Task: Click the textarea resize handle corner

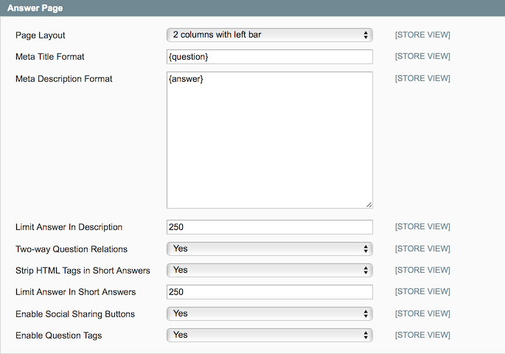Action: (369, 204)
